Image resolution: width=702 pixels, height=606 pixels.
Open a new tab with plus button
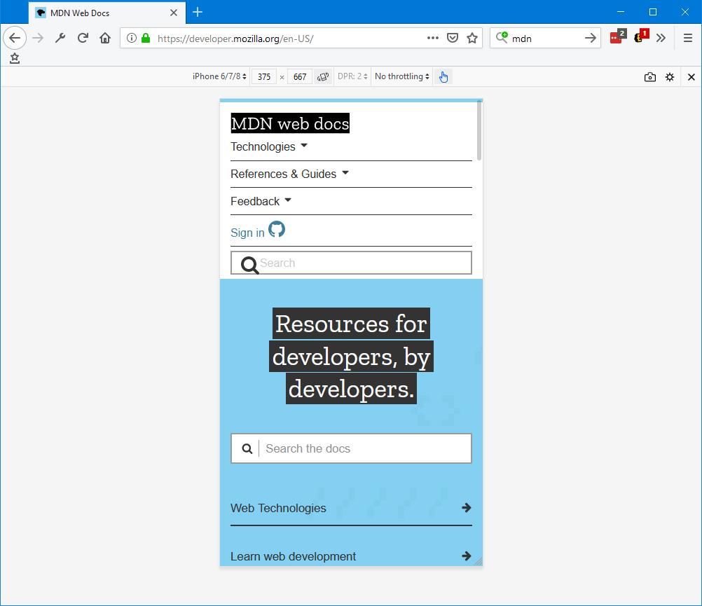(198, 12)
